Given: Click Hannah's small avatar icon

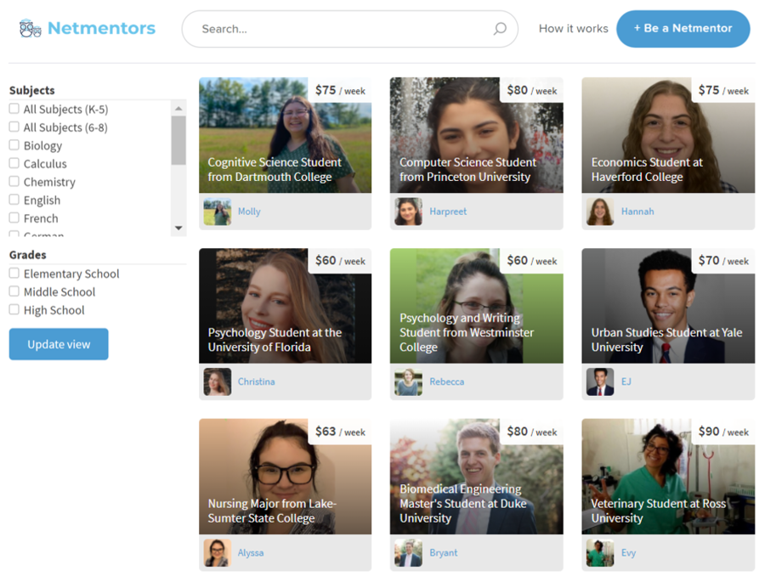Looking at the screenshot, I should tap(600, 212).
